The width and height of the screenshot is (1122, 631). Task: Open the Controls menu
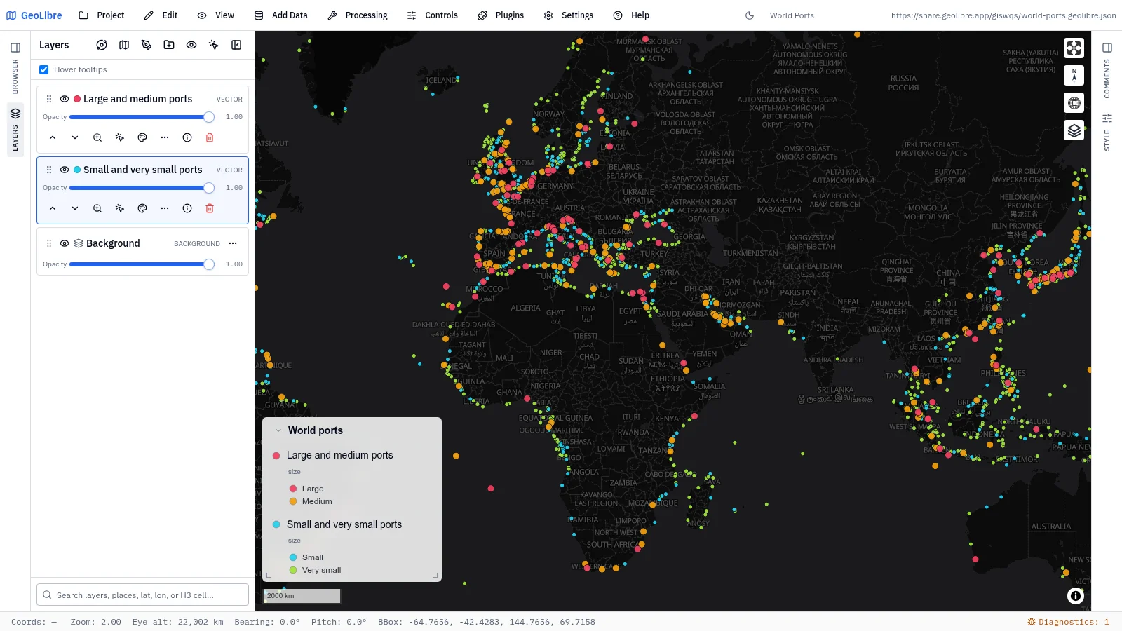433,15
